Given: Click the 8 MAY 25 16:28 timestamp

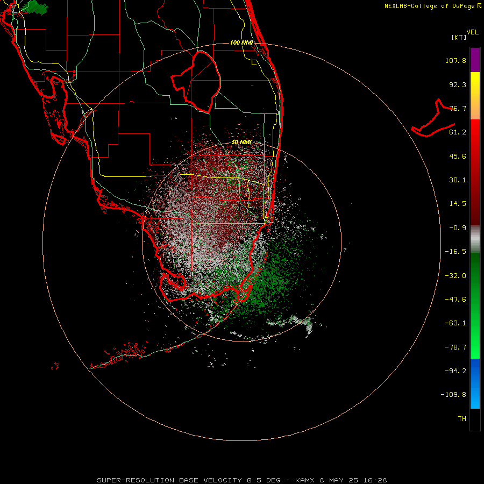Looking at the screenshot, I should point(353,480).
